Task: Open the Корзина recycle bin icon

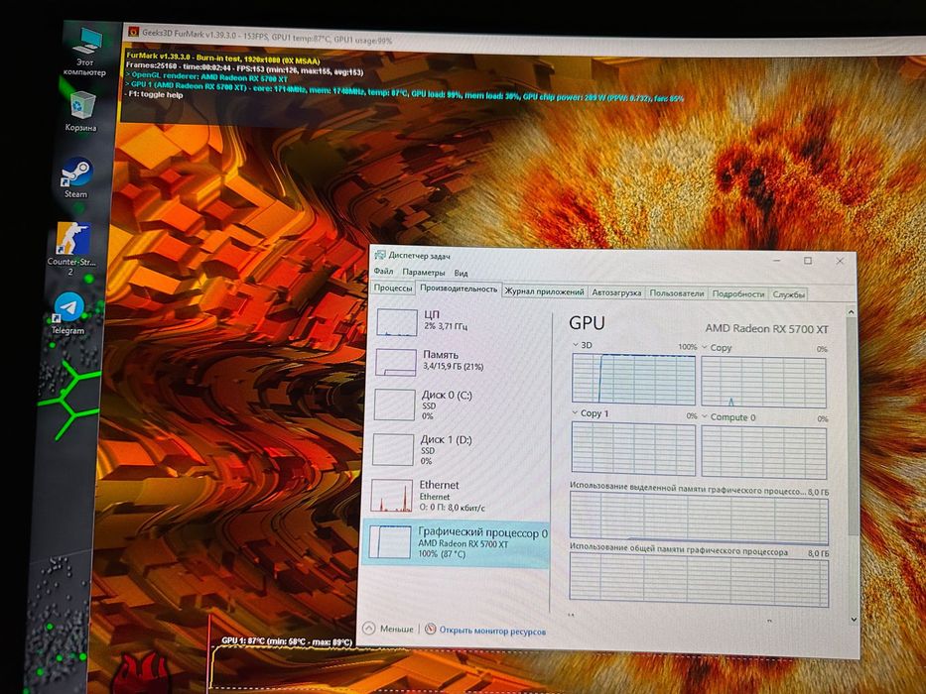Action: pyautogui.click(x=81, y=111)
